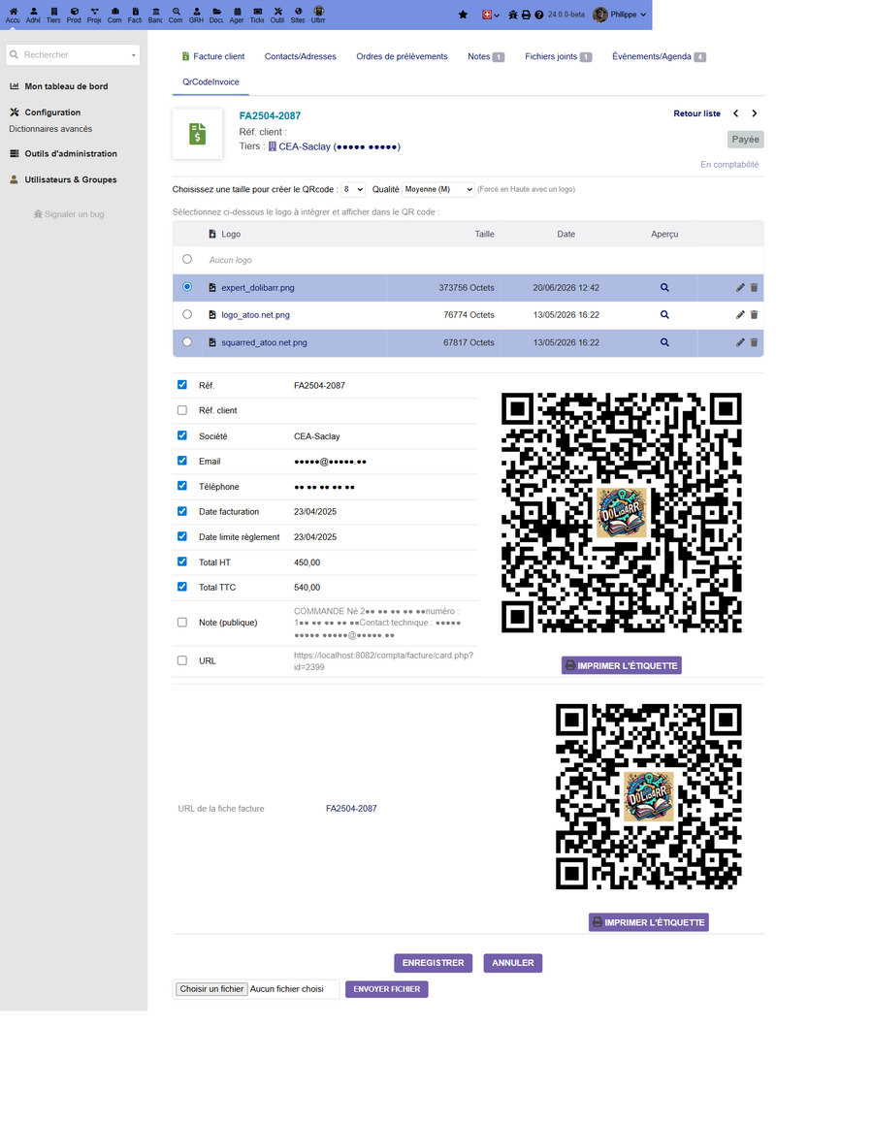The image size is (873, 1123).
Task: Uncheck the Téléphone checkbox
Action: point(182,486)
